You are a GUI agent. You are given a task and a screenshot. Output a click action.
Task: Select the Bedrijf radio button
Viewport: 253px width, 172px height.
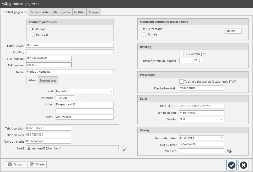33,29
